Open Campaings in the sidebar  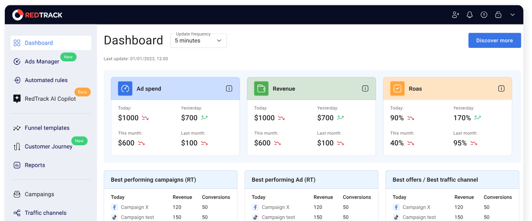39,194
